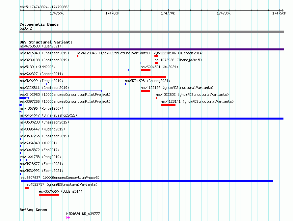293x221 pixels.
Task: Open nsv436796 (Korbel2007) variant label
Action: pyautogui.click(x=41, y=108)
